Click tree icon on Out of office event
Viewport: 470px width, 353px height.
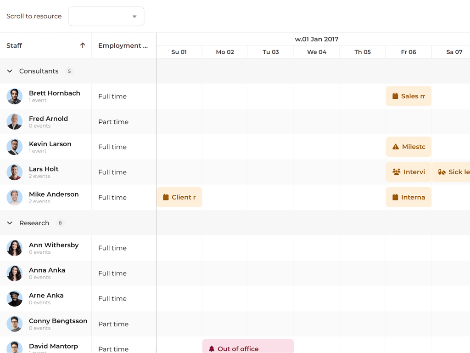pos(212,349)
